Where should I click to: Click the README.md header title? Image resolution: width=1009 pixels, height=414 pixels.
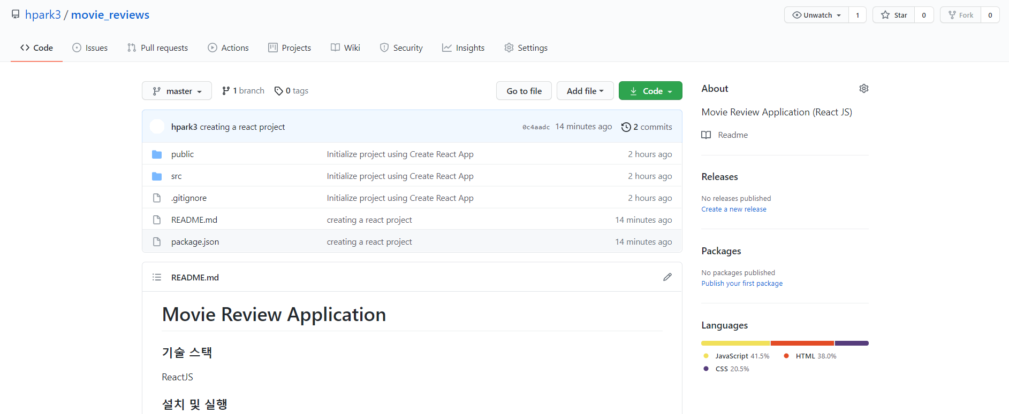pyautogui.click(x=195, y=277)
